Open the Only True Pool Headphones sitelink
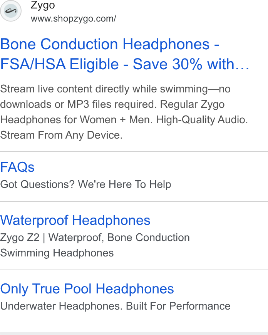 click(87, 289)
